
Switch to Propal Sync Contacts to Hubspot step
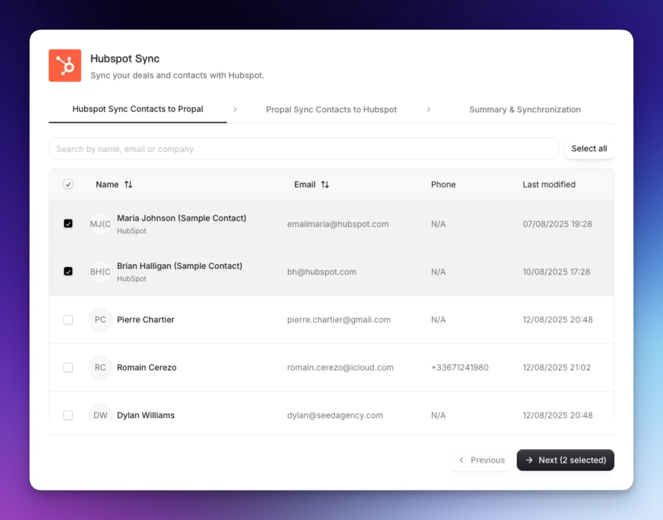coord(331,109)
